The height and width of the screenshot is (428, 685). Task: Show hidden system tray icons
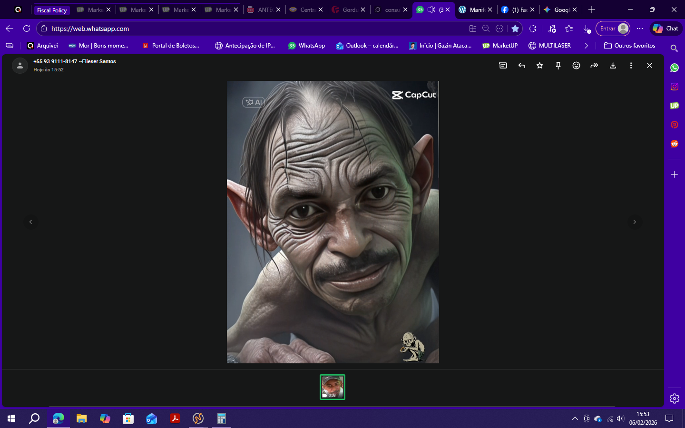click(x=575, y=418)
